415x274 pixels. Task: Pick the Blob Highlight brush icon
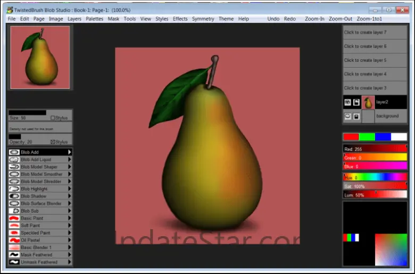tap(14, 189)
